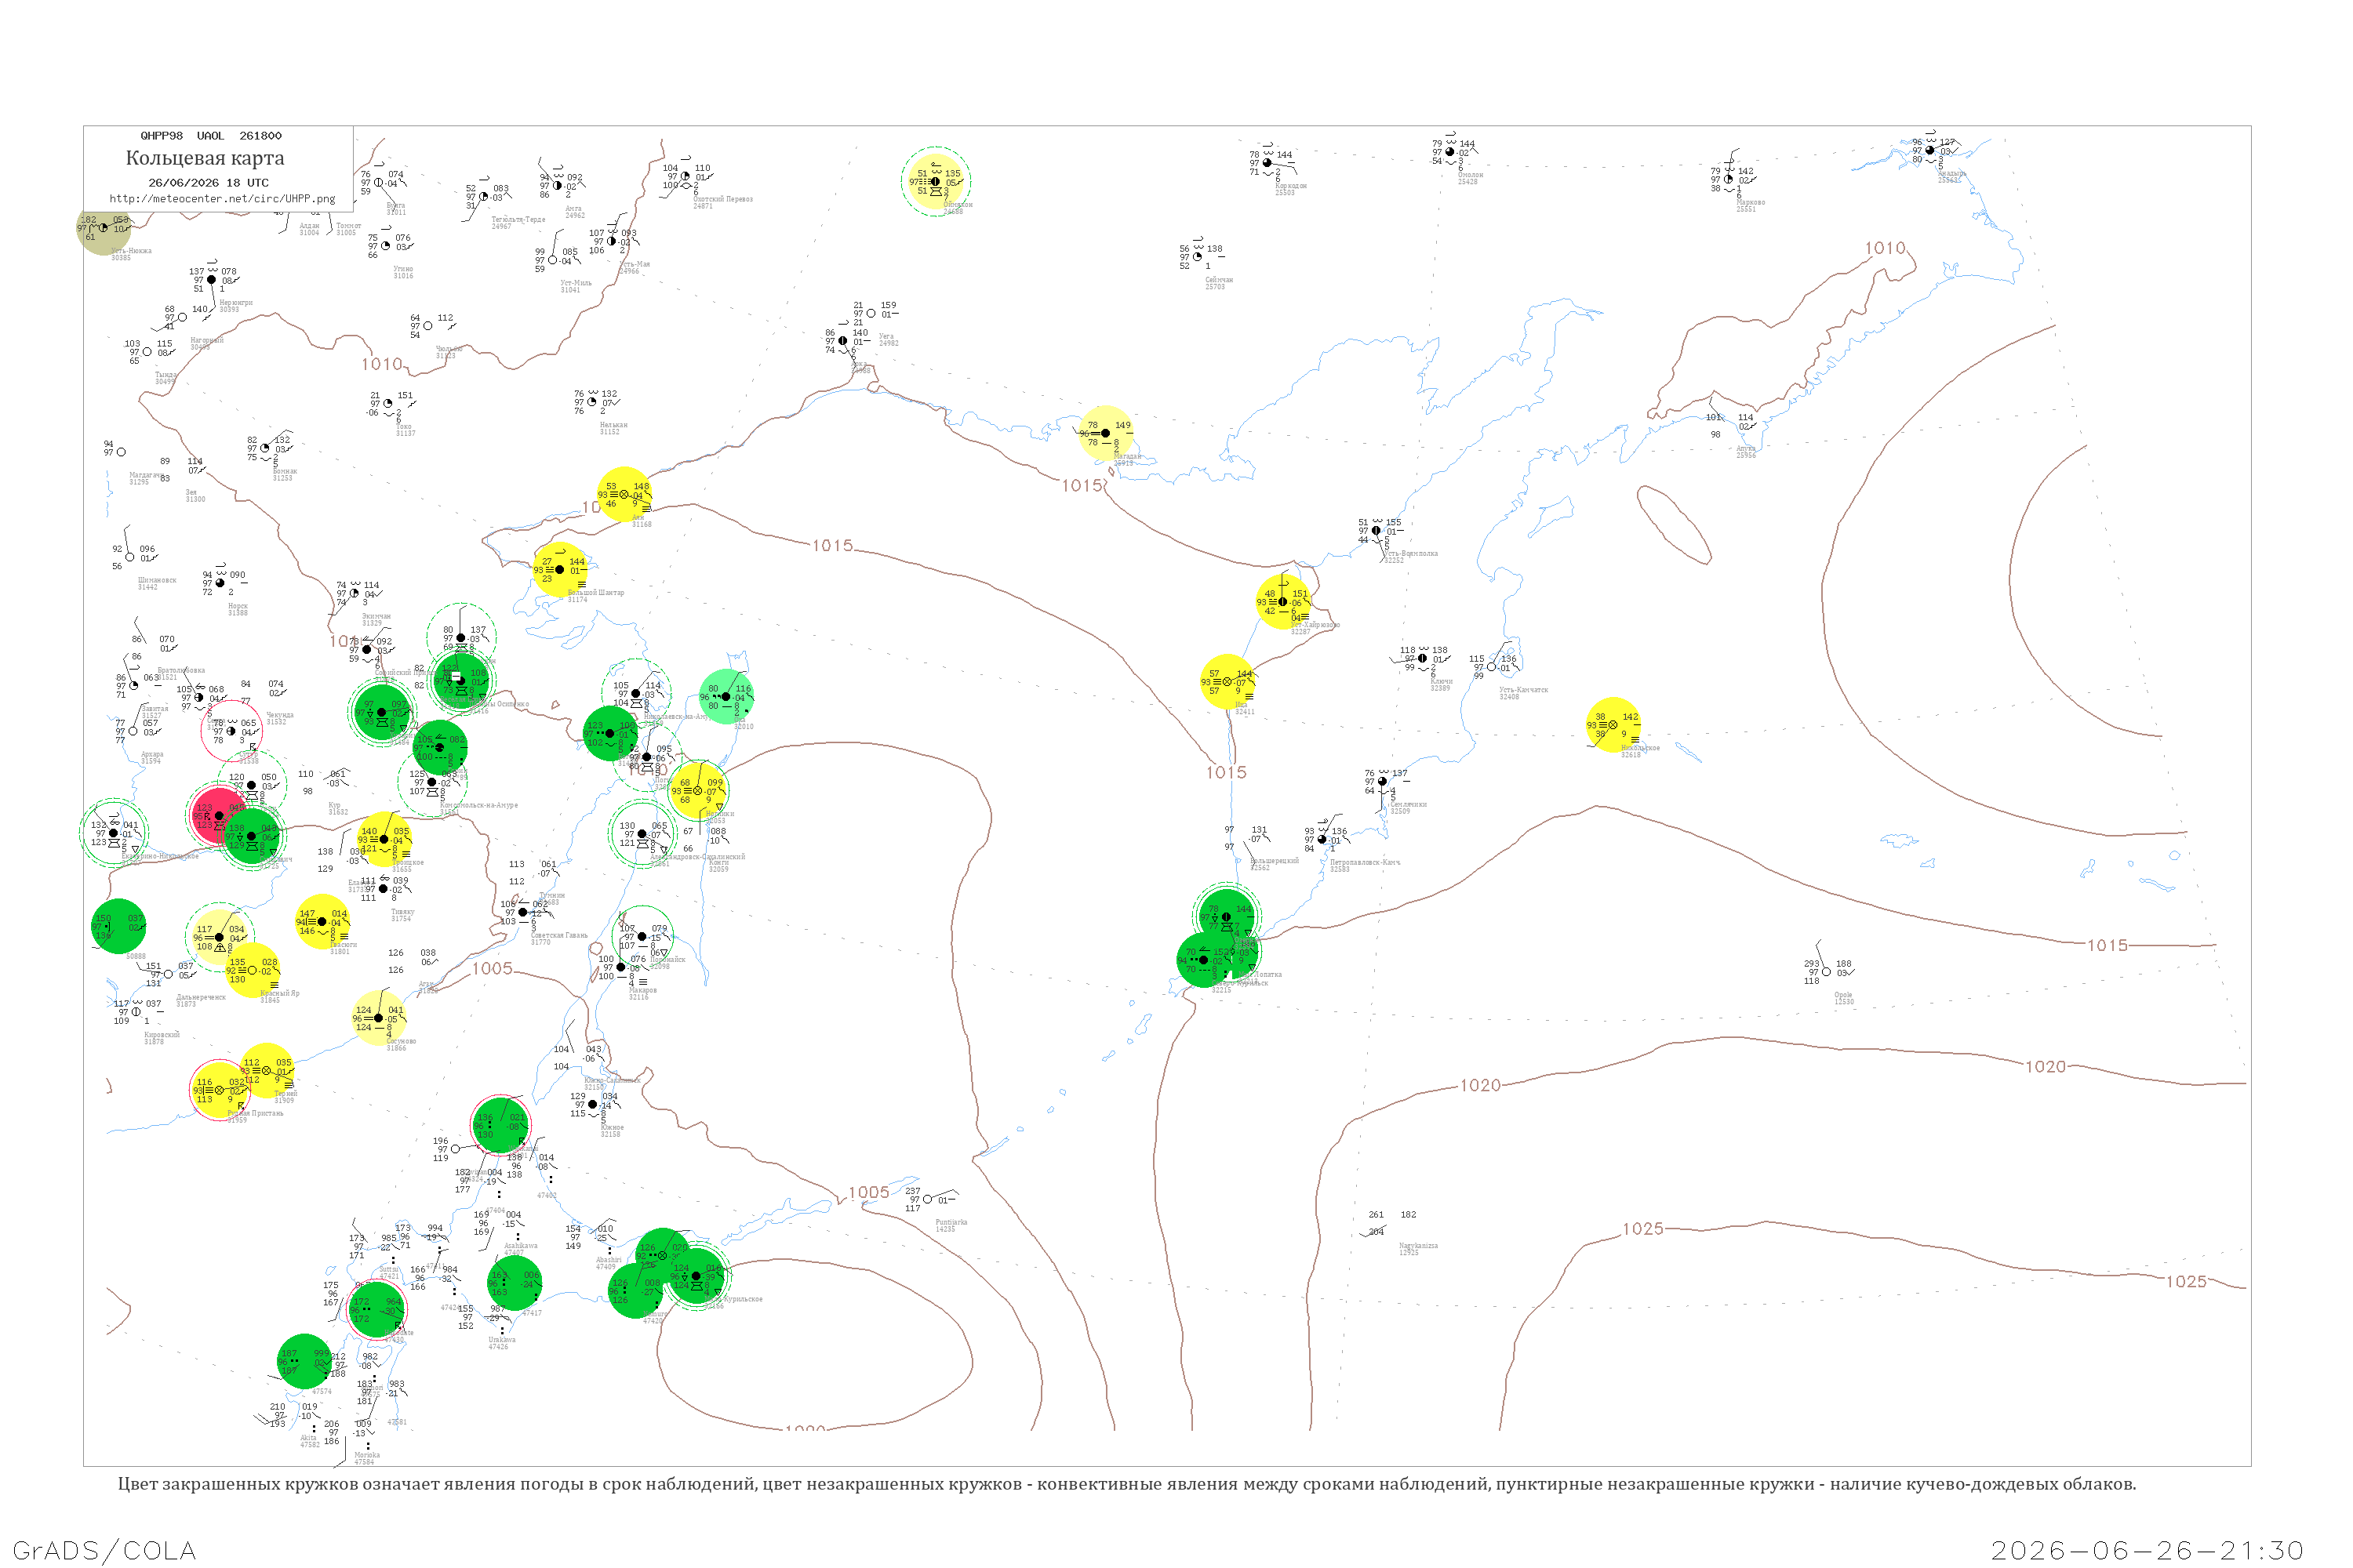Click the Советская Гавань station marker
2353x1568 pixels.
pyautogui.click(x=522, y=912)
